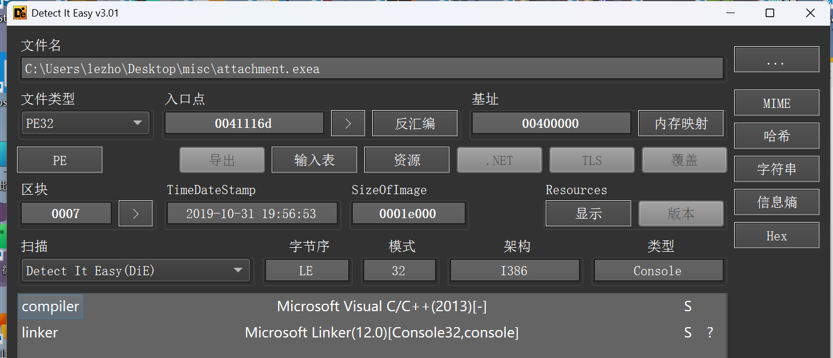Open the 信息熵 entropy view

pos(776,202)
